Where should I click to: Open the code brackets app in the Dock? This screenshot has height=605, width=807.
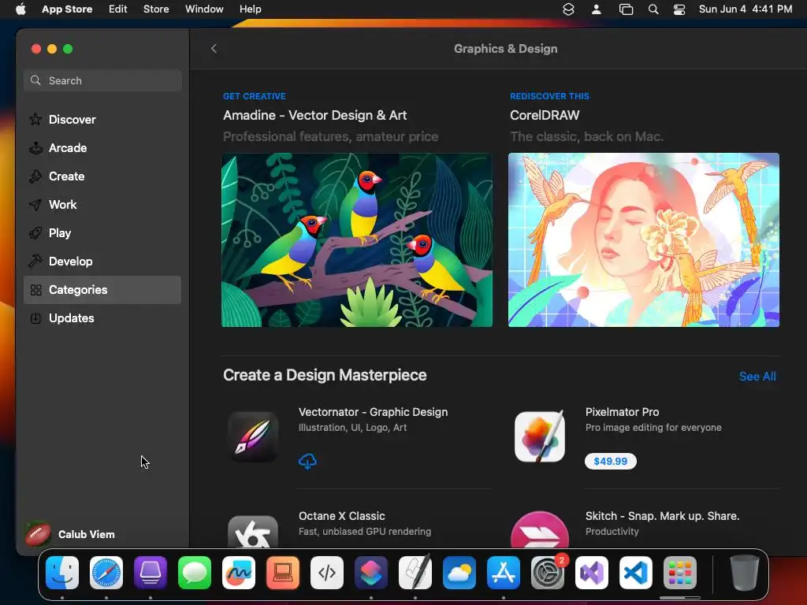(x=327, y=573)
